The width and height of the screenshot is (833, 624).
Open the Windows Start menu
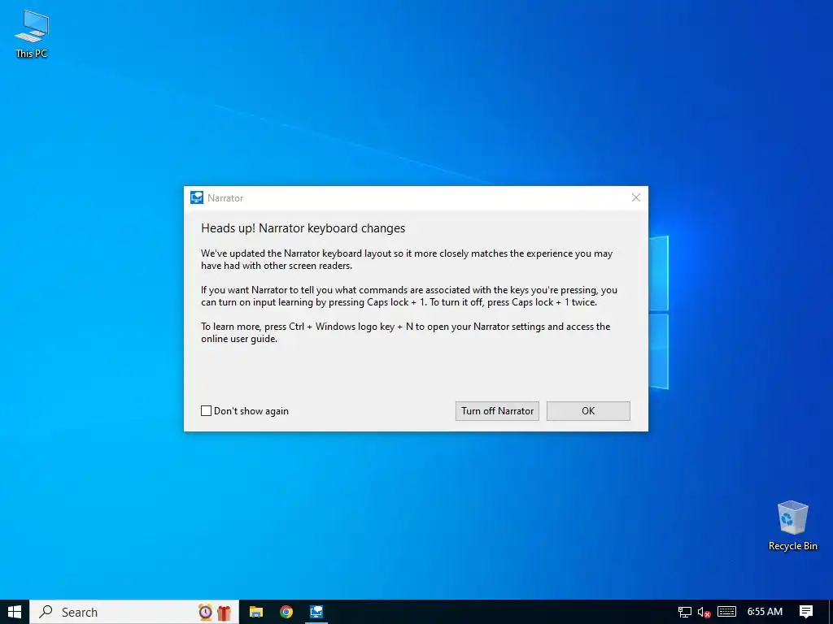click(x=15, y=612)
